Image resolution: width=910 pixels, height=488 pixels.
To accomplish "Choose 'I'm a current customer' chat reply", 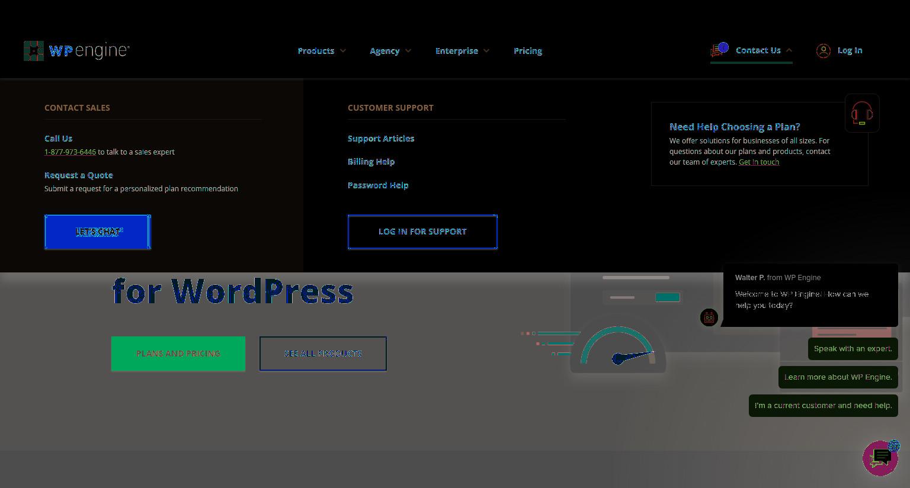I will coord(824,406).
